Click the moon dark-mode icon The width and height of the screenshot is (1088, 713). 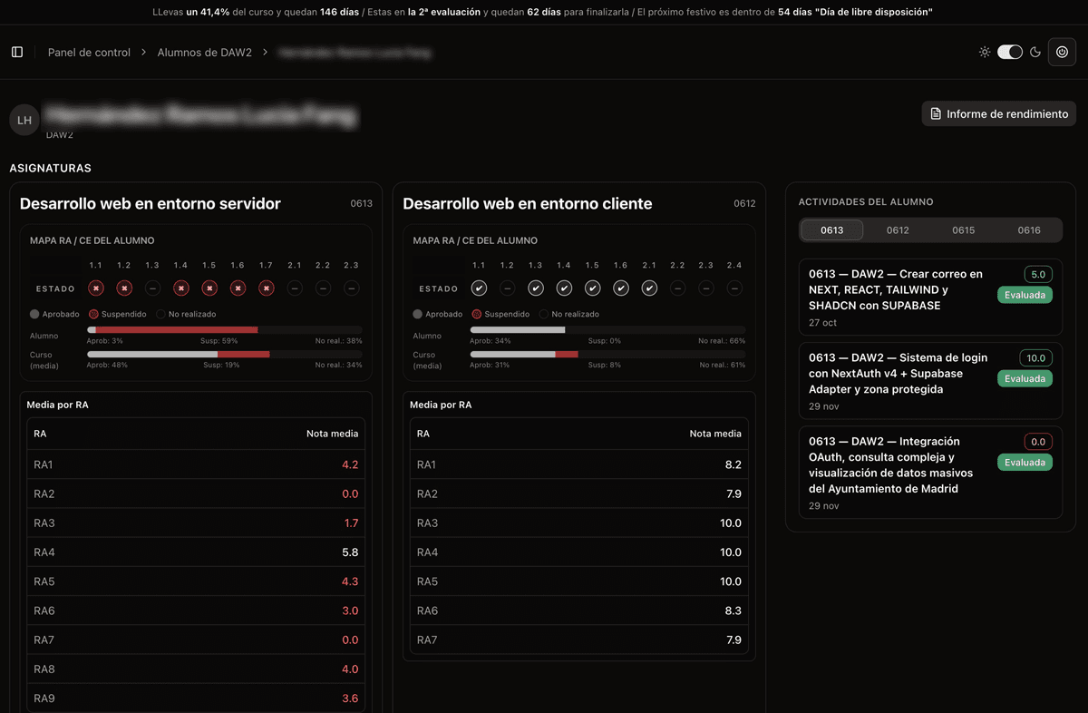[1035, 53]
